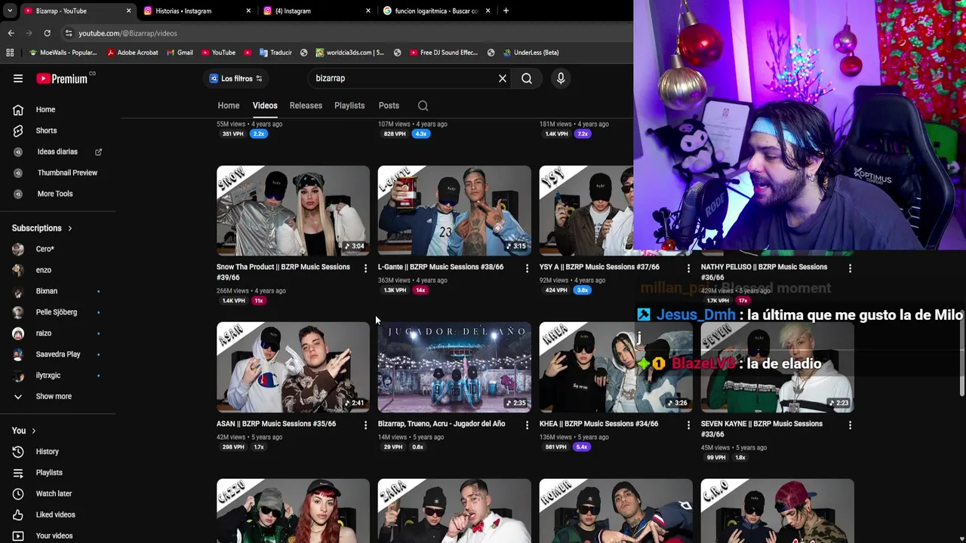Open the Home sidebar icon
The image size is (966, 543).
(18, 109)
